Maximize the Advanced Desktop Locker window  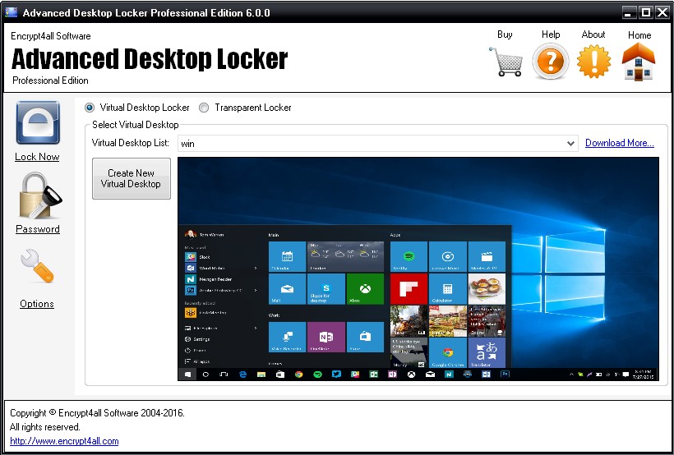(x=645, y=13)
